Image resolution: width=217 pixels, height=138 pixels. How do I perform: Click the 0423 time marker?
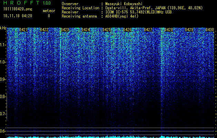point(65,30)
